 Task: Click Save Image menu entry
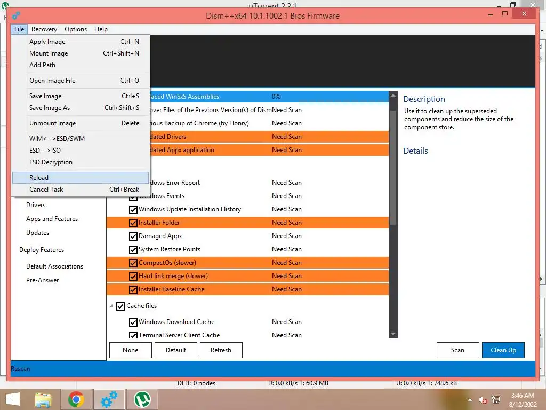[81, 96]
